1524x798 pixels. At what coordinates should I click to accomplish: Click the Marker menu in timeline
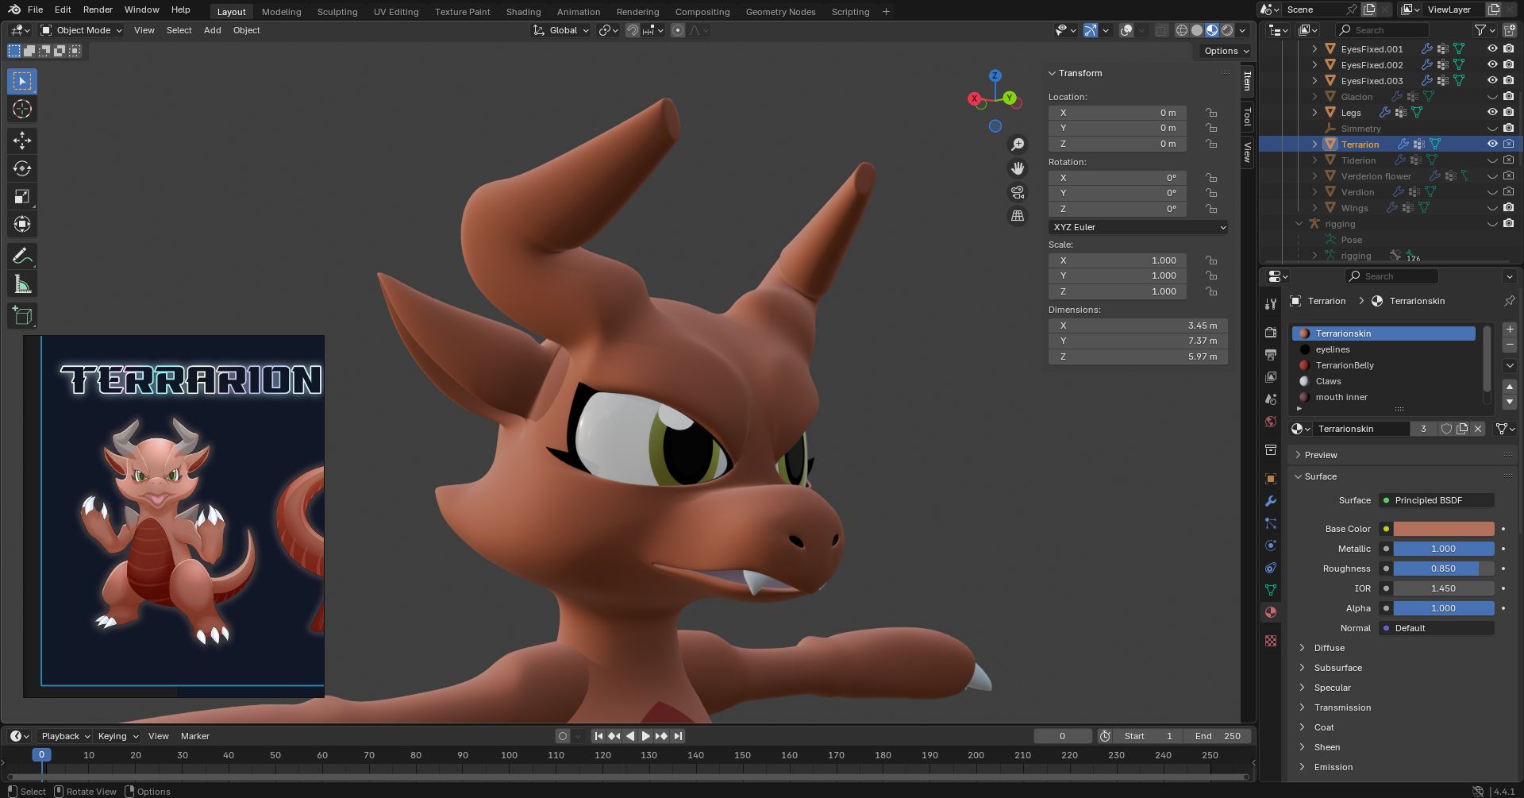(x=194, y=736)
